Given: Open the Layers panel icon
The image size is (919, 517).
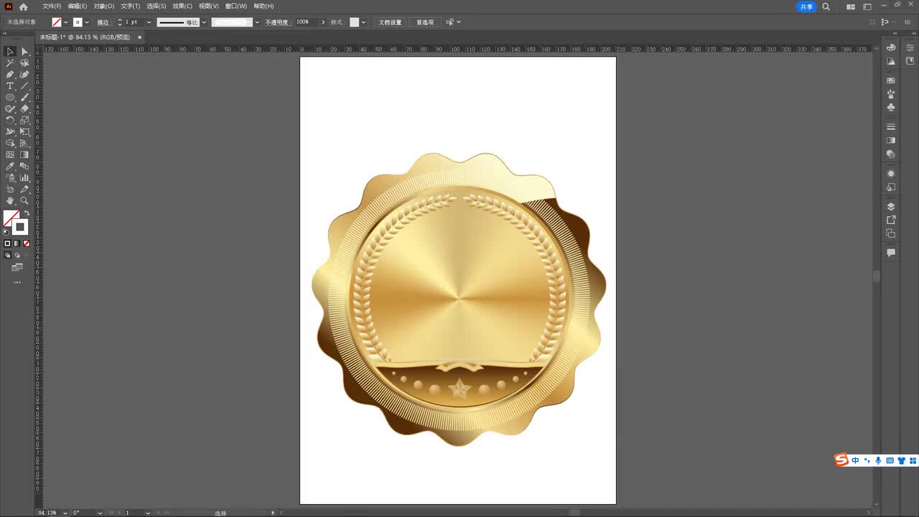Looking at the screenshot, I should 891,207.
